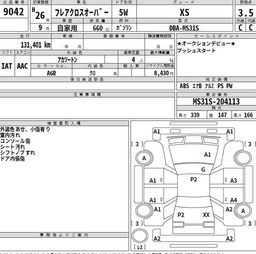Click the 事務局よりご案内 section header
The width and height of the screenshot is (256, 254).
[64, 235]
